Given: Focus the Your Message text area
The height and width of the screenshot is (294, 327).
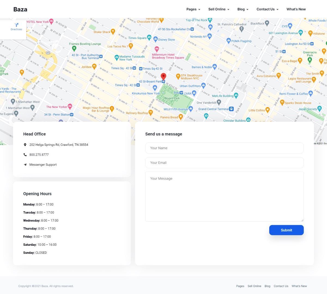Looking at the screenshot, I should [225, 197].
